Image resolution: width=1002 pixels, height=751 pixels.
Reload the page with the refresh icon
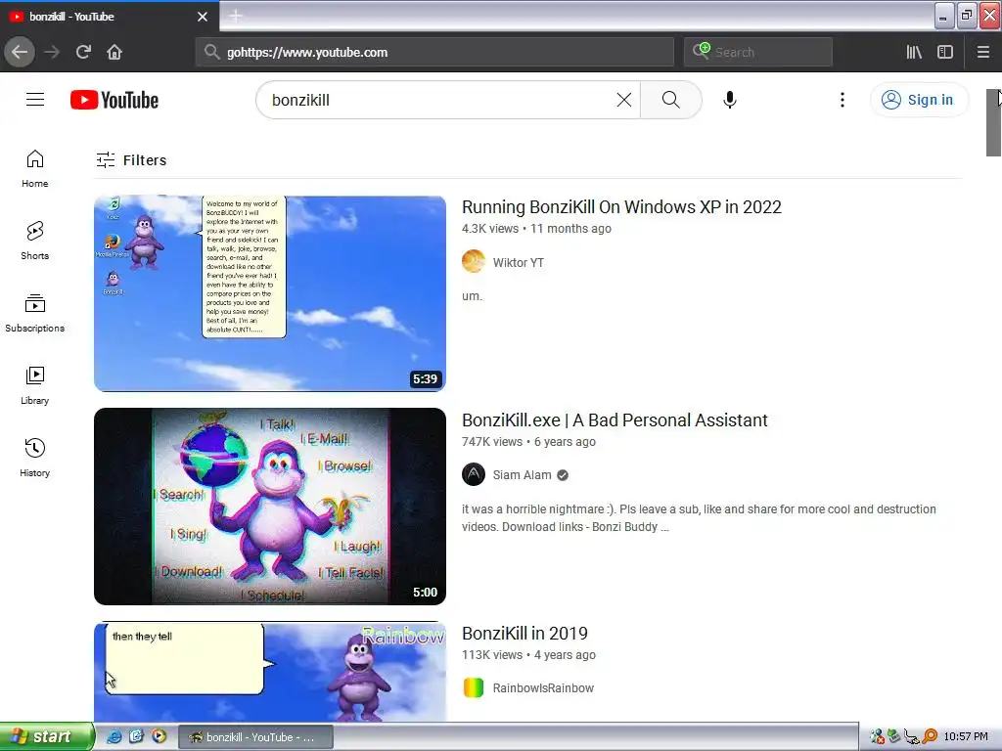click(x=83, y=52)
